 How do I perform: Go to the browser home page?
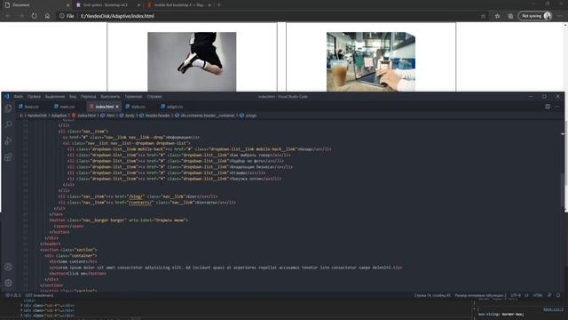click(47, 16)
